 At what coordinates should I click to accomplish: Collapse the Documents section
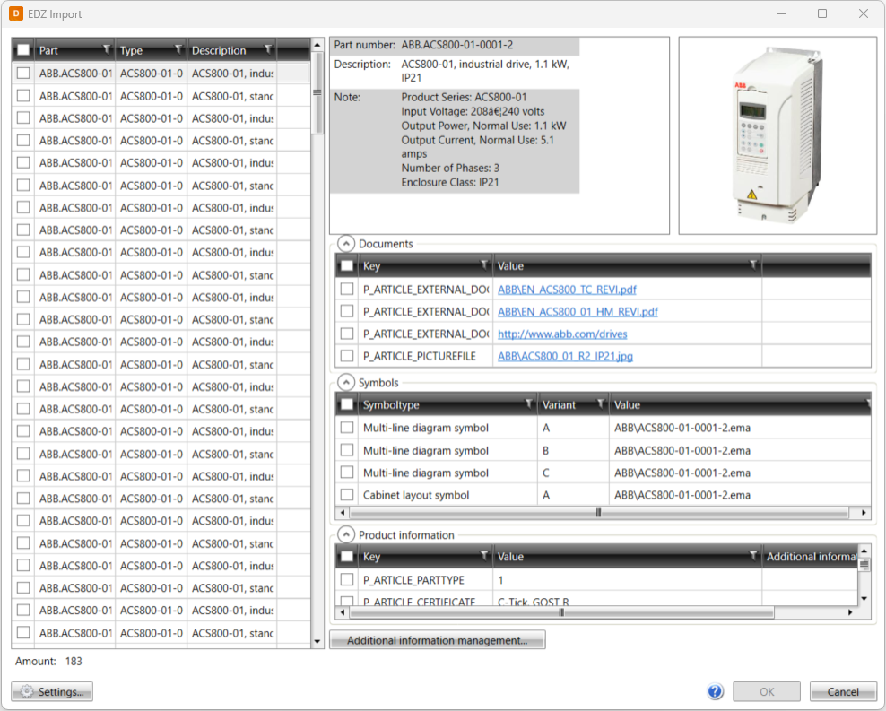coord(345,244)
